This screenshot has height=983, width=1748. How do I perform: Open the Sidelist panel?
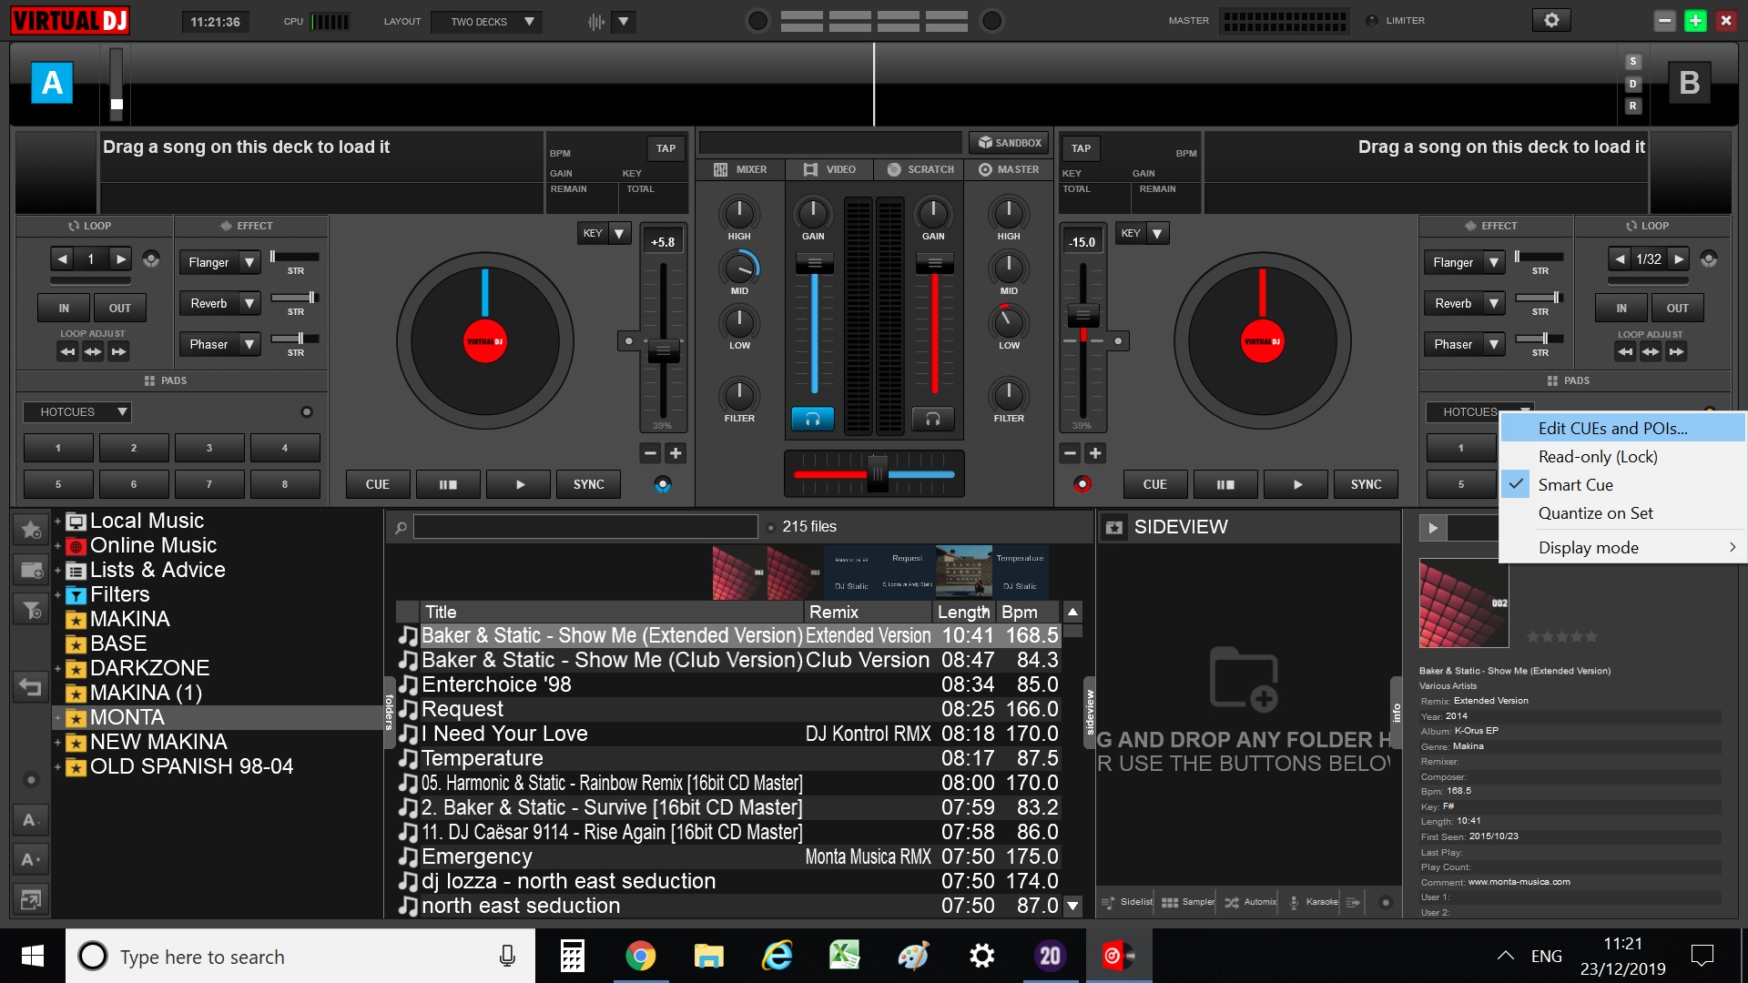(x=1127, y=902)
